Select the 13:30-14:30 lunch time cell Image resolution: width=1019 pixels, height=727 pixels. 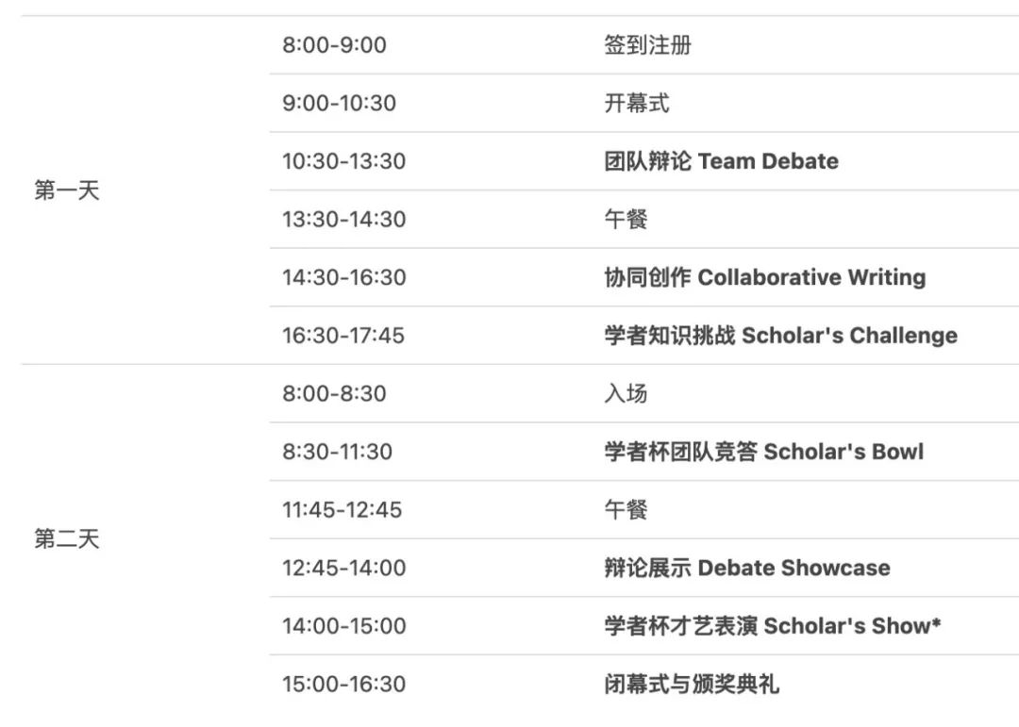point(343,220)
